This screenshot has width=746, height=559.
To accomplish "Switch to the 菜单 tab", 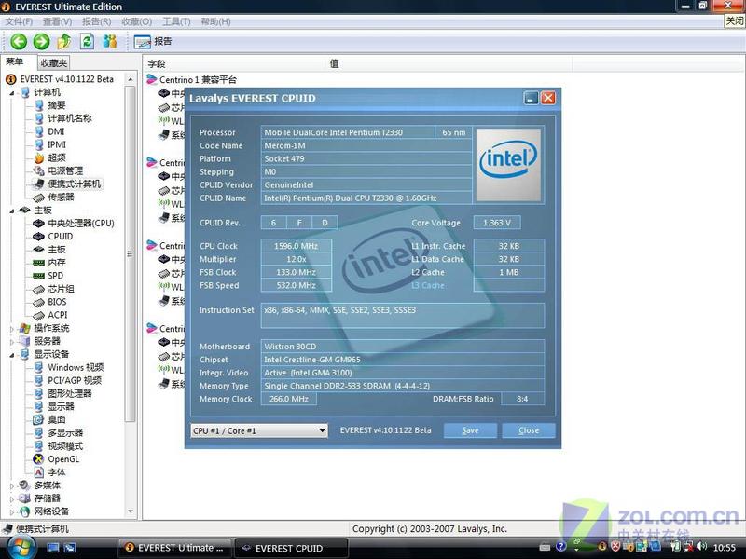I will coord(15,61).
